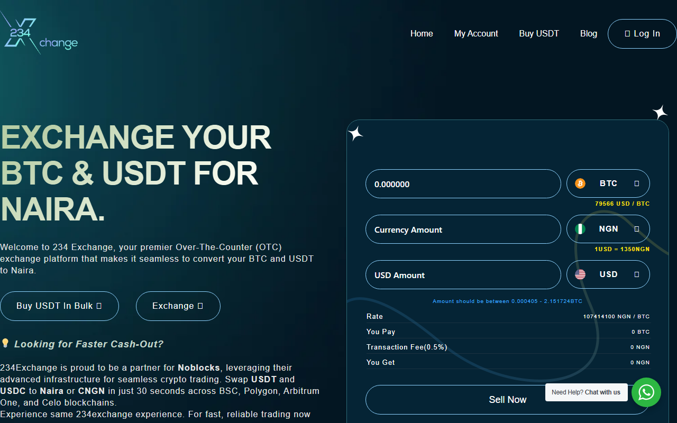Viewport: 677px width, 423px height.
Task: Expand the USD currency dropdown
Action: click(608, 274)
